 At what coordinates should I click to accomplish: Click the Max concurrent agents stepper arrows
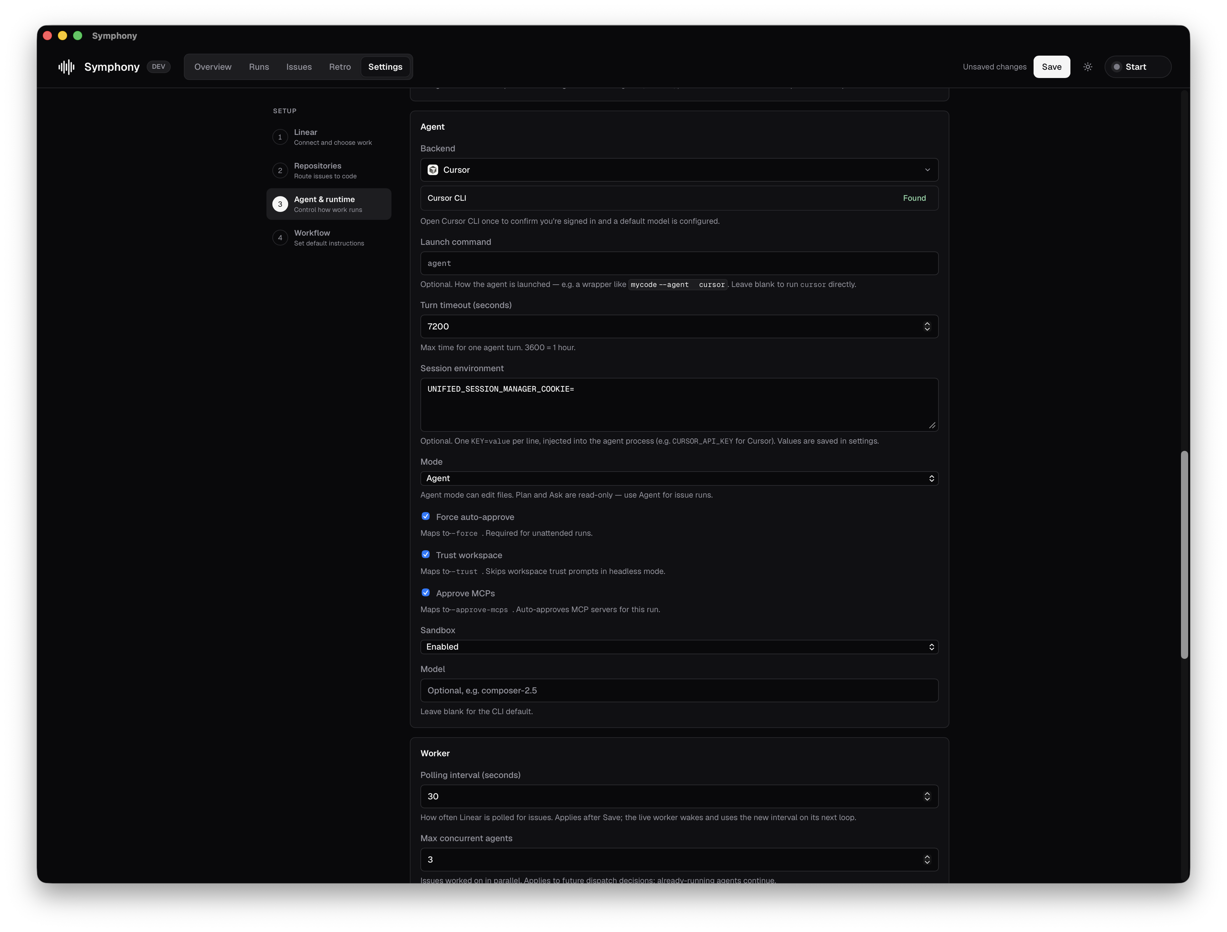click(927, 860)
